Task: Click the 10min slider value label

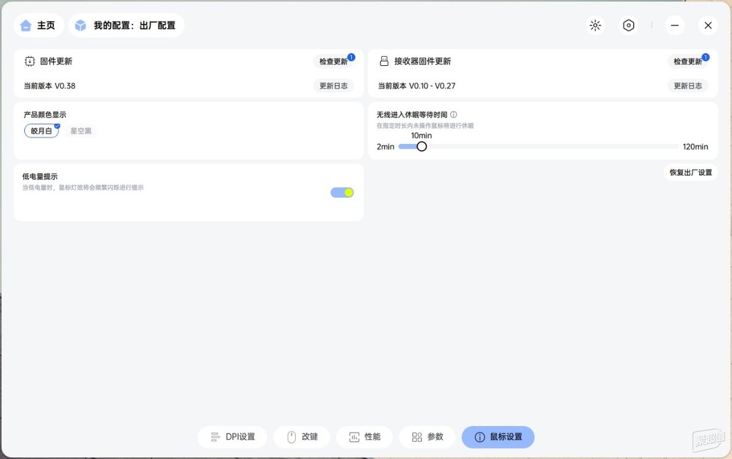Action: (x=422, y=136)
